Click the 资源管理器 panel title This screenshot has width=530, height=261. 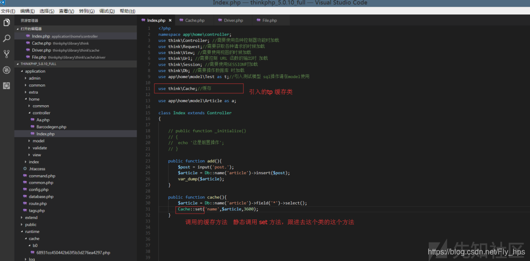[x=29, y=21]
